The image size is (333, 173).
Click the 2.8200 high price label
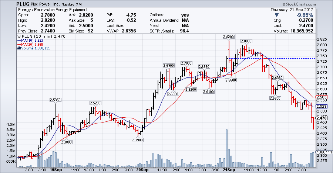228,37
